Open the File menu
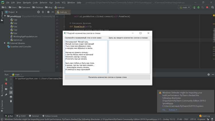215x121 pixels. pos(8,3)
